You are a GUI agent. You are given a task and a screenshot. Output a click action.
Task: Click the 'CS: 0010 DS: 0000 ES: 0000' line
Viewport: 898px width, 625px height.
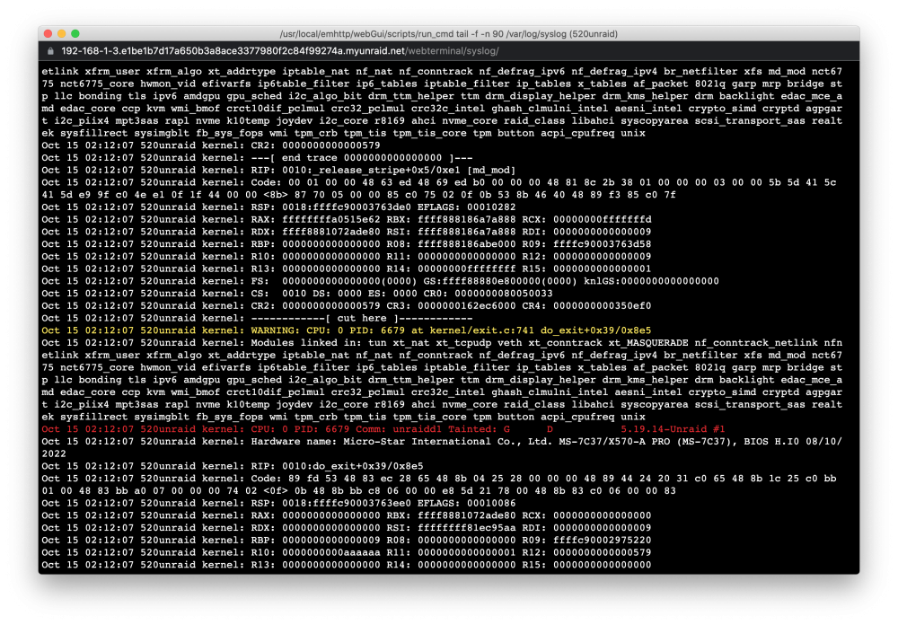tap(297, 294)
